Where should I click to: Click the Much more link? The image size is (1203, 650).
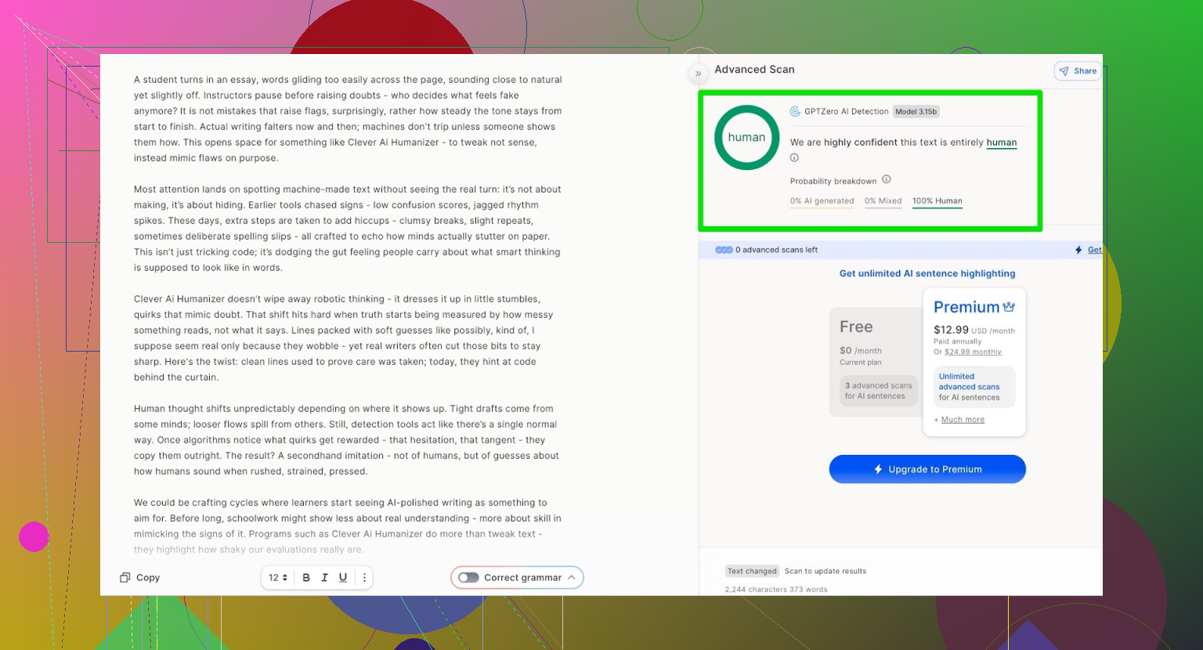(x=963, y=420)
